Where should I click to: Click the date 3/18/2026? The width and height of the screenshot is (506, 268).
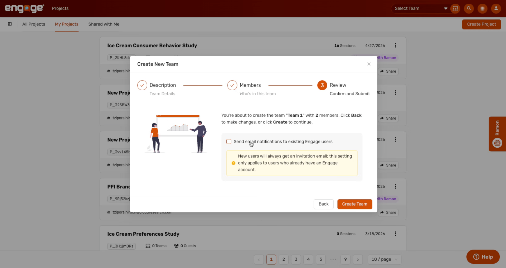[x=375, y=234]
